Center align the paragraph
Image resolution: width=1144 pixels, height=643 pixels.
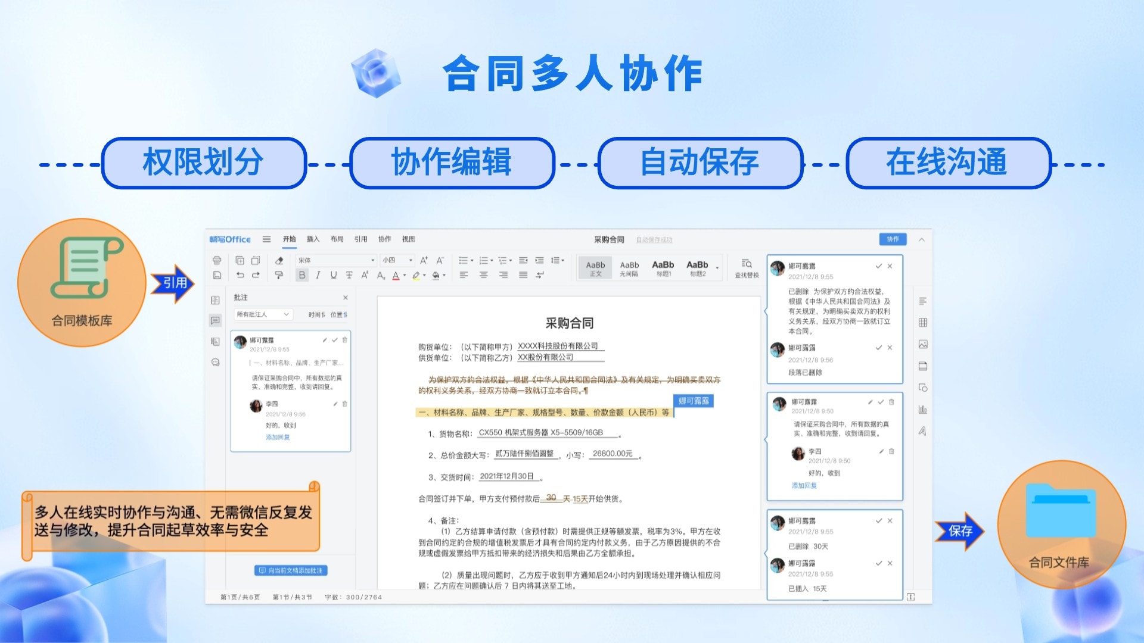[x=484, y=275]
